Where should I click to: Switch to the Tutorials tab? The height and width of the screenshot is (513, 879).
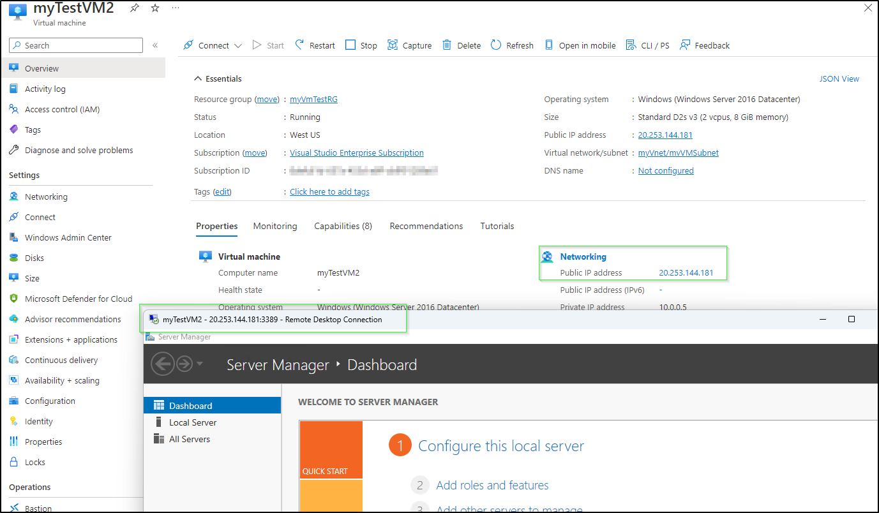click(497, 226)
